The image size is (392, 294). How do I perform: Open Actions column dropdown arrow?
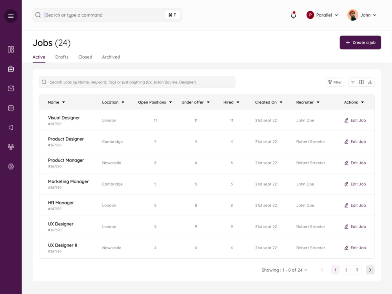[x=363, y=102]
